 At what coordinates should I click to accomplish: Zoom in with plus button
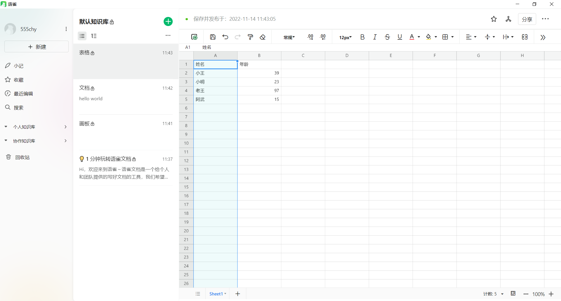tap(551, 294)
